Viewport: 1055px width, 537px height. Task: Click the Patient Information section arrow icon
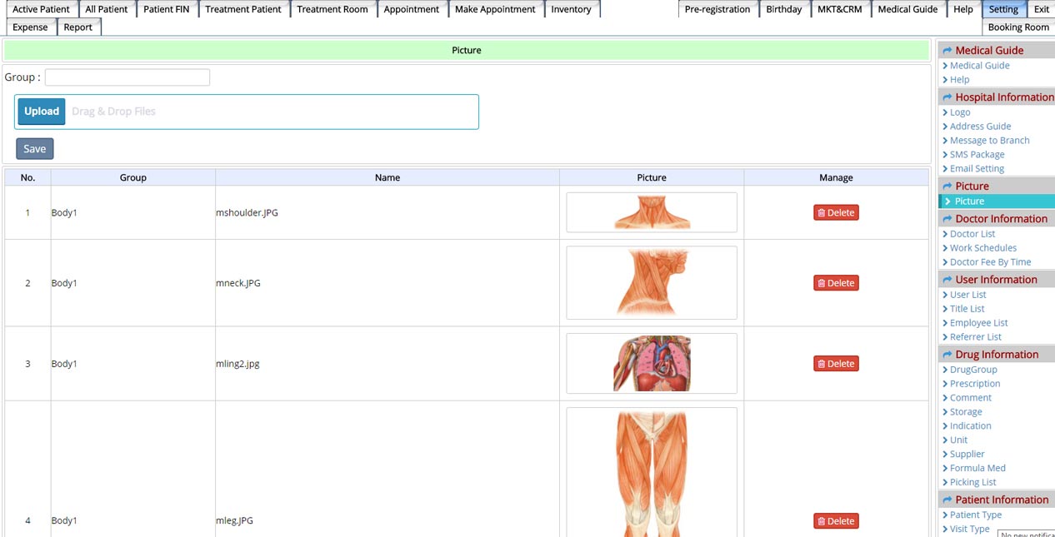click(947, 500)
